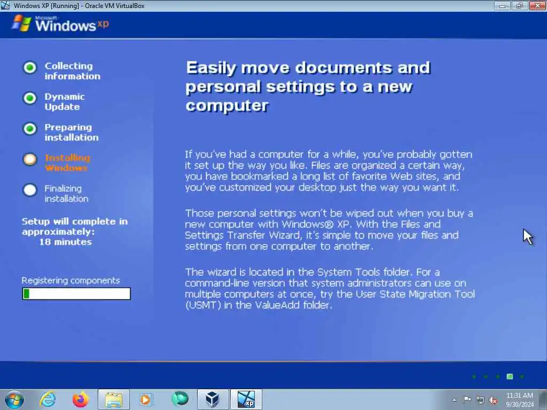Viewport: 547px width, 410px height.
Task: Click paragraph starting 'If you've had a computer'
Action: click(x=329, y=171)
